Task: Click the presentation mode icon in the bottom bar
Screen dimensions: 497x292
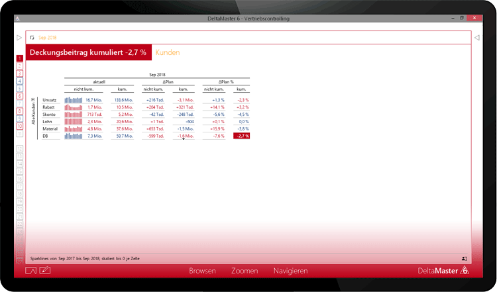Action: tap(30, 270)
